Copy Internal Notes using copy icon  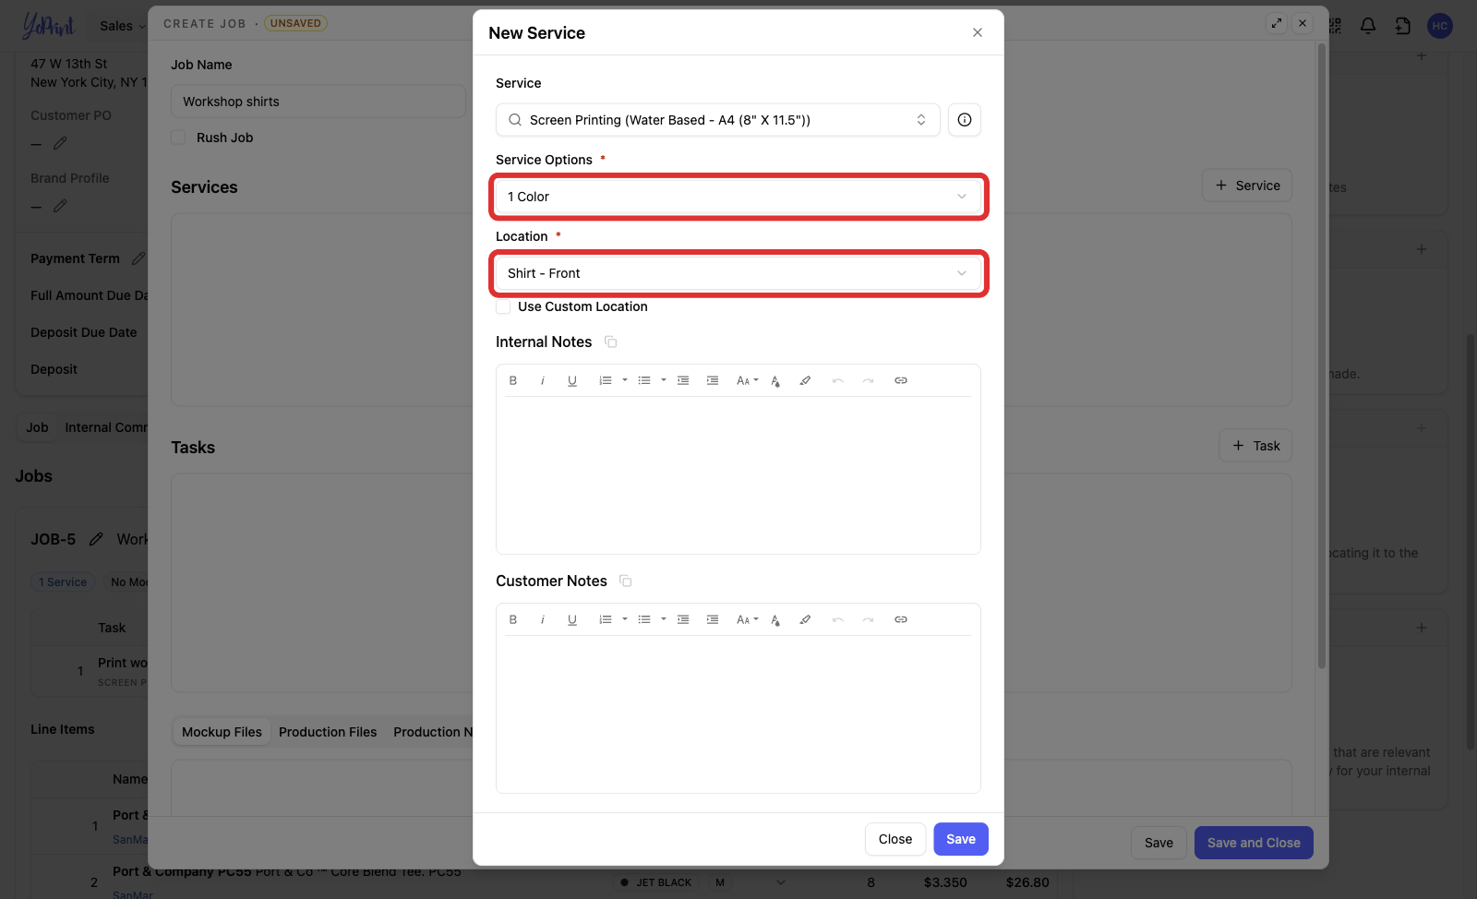pyautogui.click(x=610, y=342)
